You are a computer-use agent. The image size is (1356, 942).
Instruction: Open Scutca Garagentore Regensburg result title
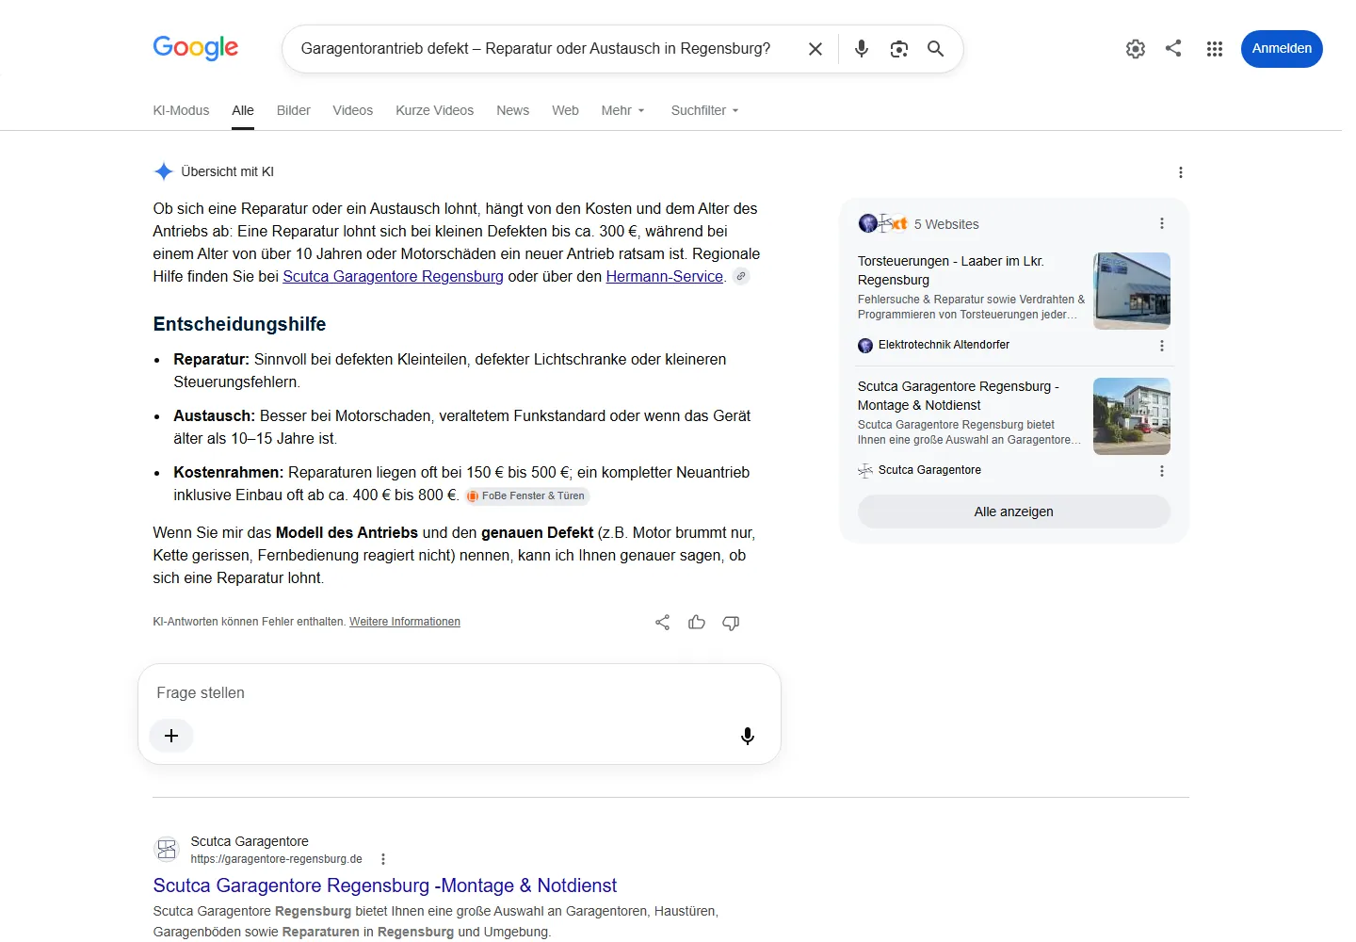point(385,885)
